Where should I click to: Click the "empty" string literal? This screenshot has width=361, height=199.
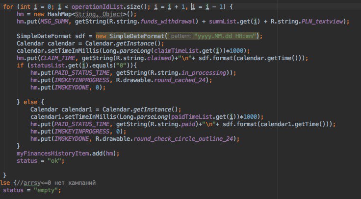tap(46, 190)
